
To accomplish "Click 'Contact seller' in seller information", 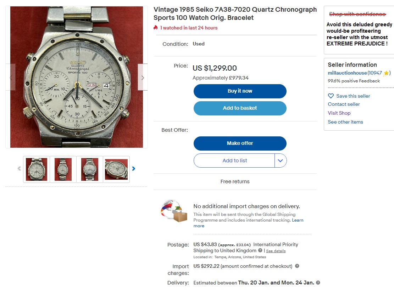I will (x=343, y=104).
